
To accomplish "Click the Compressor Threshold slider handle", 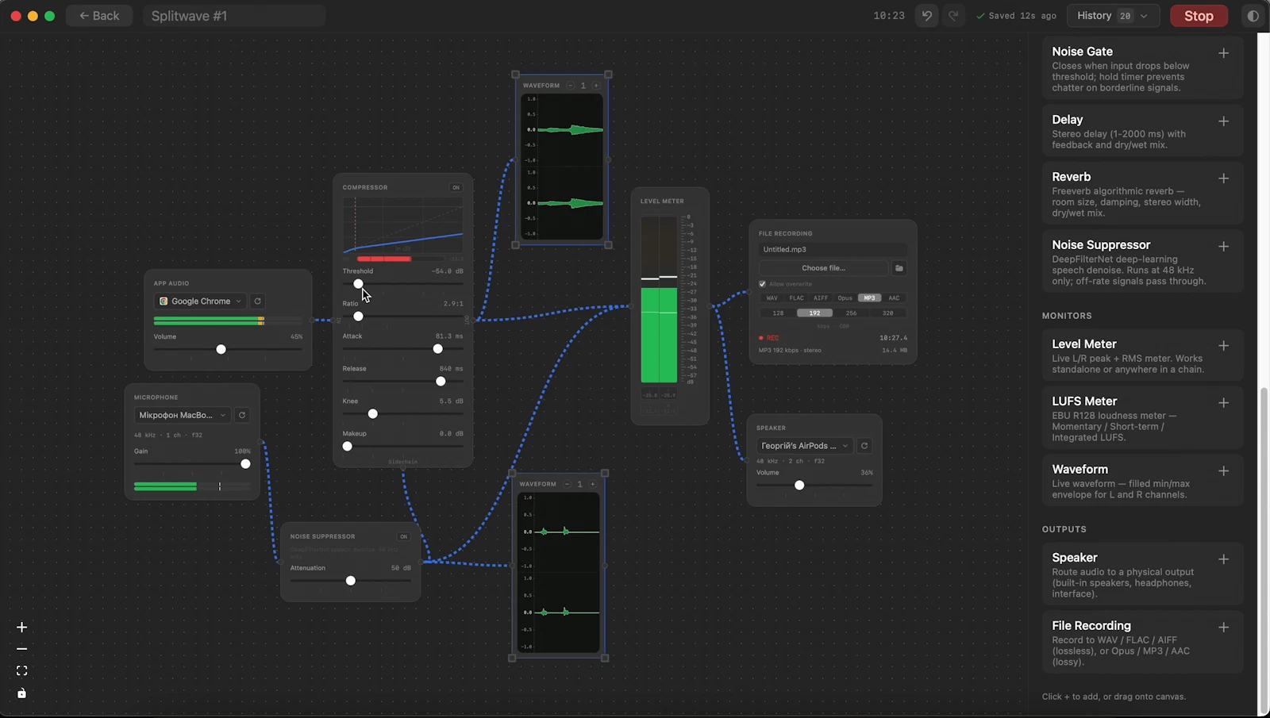I will (x=358, y=284).
